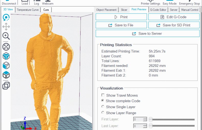Viewport: 202px width, 130px height.
Task: Enable Show Travel Moves checkbox
Action: [103, 95]
